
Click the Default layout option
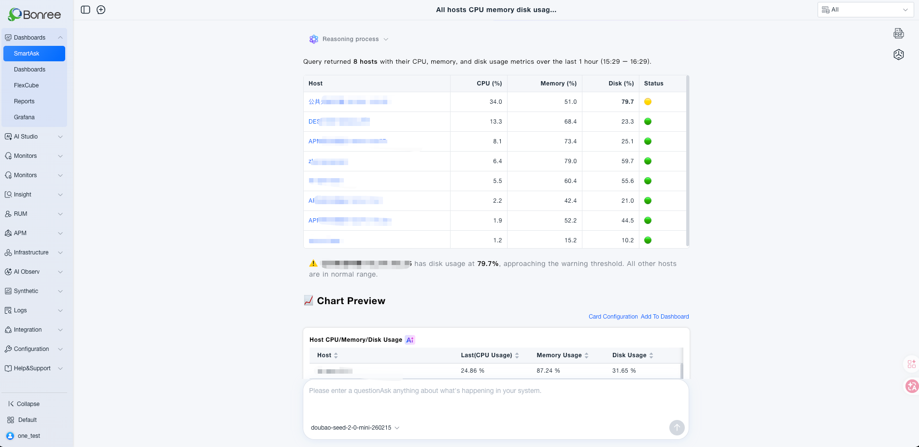click(22, 420)
